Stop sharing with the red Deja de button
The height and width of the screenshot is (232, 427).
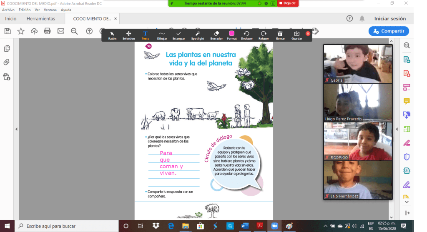pyautogui.click(x=287, y=3)
